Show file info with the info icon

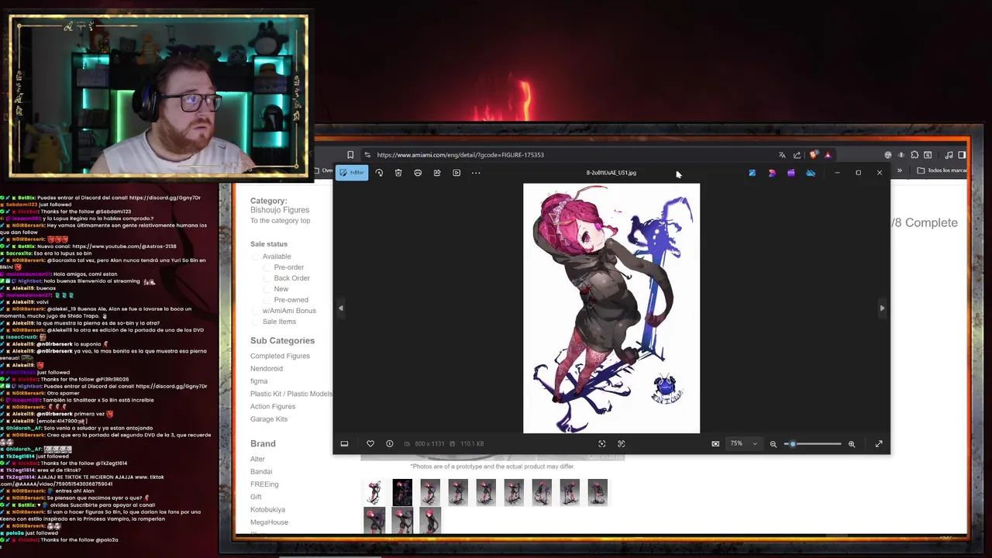[390, 444]
